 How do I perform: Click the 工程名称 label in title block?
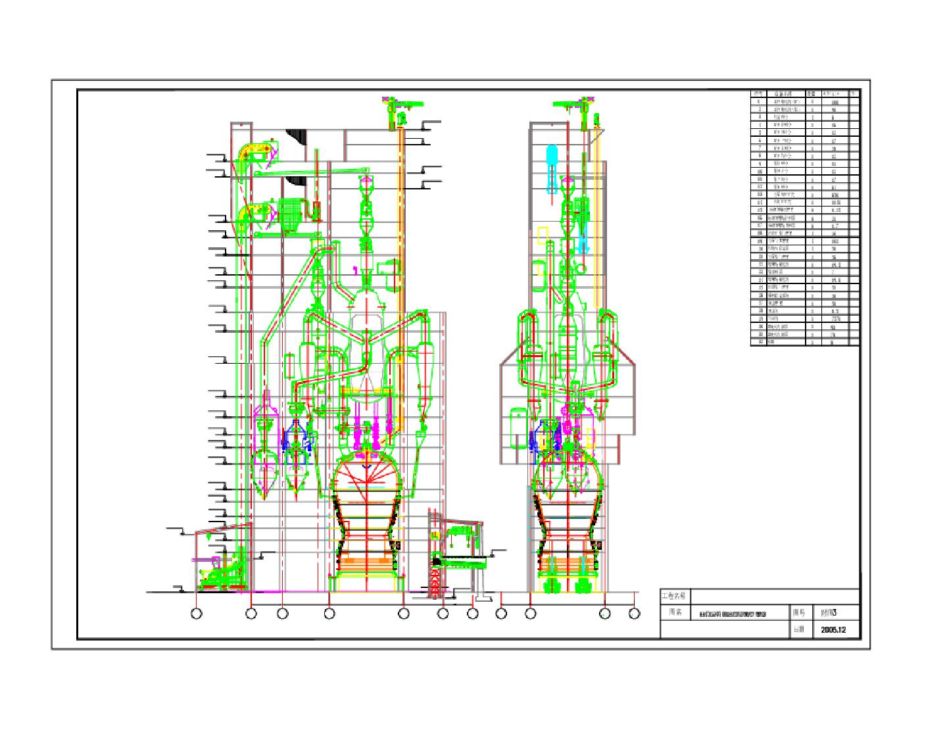[x=673, y=596]
